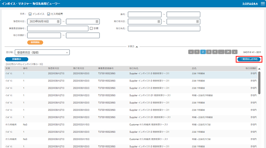Click the table scroll-up arrow
This screenshot has width=266, height=148.
pyautogui.click(x=259, y=69)
